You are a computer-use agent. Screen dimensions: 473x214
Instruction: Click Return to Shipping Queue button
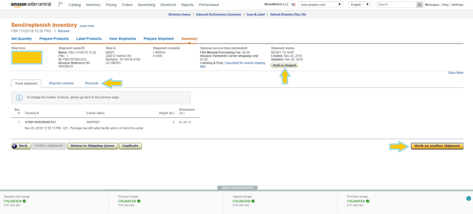[92, 146]
